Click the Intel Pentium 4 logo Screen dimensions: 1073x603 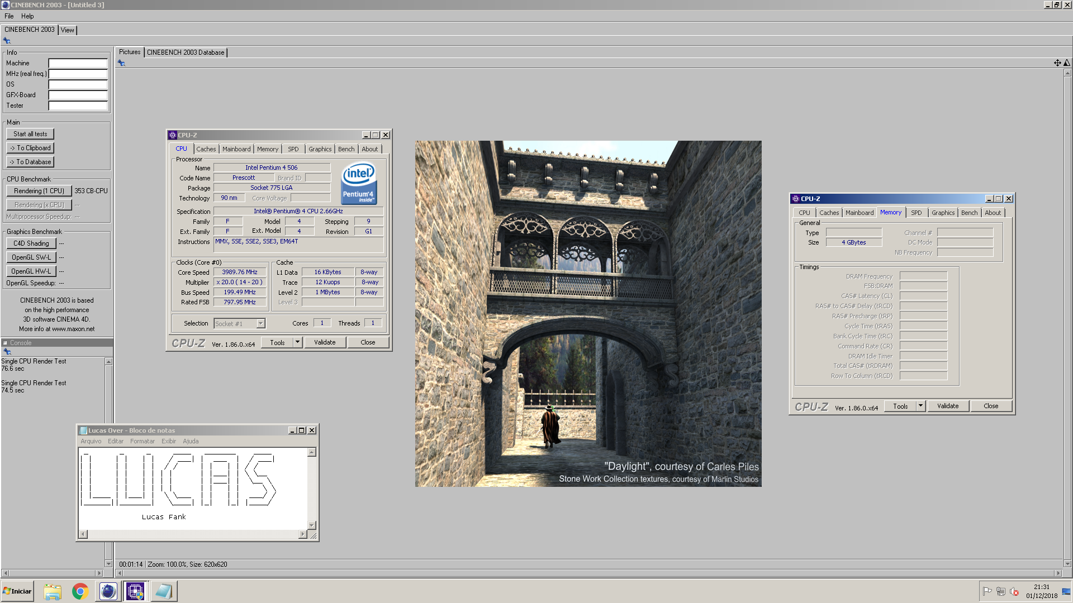[x=359, y=184]
